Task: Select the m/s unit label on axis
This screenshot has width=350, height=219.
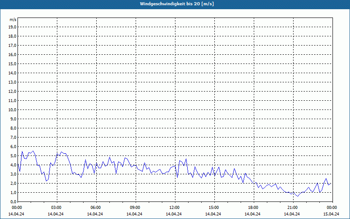Action: coord(13,20)
